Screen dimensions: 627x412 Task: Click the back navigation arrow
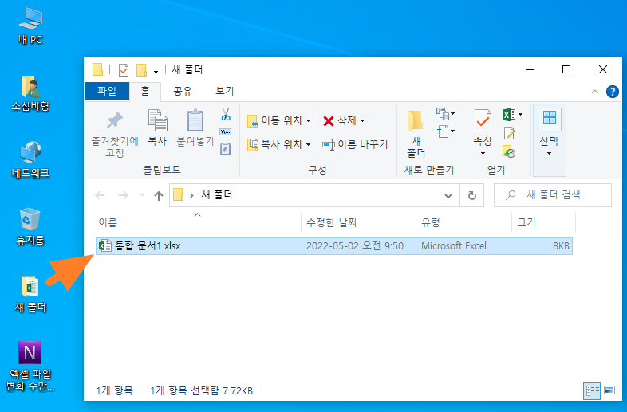100,195
